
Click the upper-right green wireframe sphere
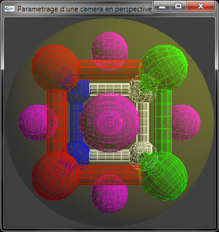[x=164, y=68]
